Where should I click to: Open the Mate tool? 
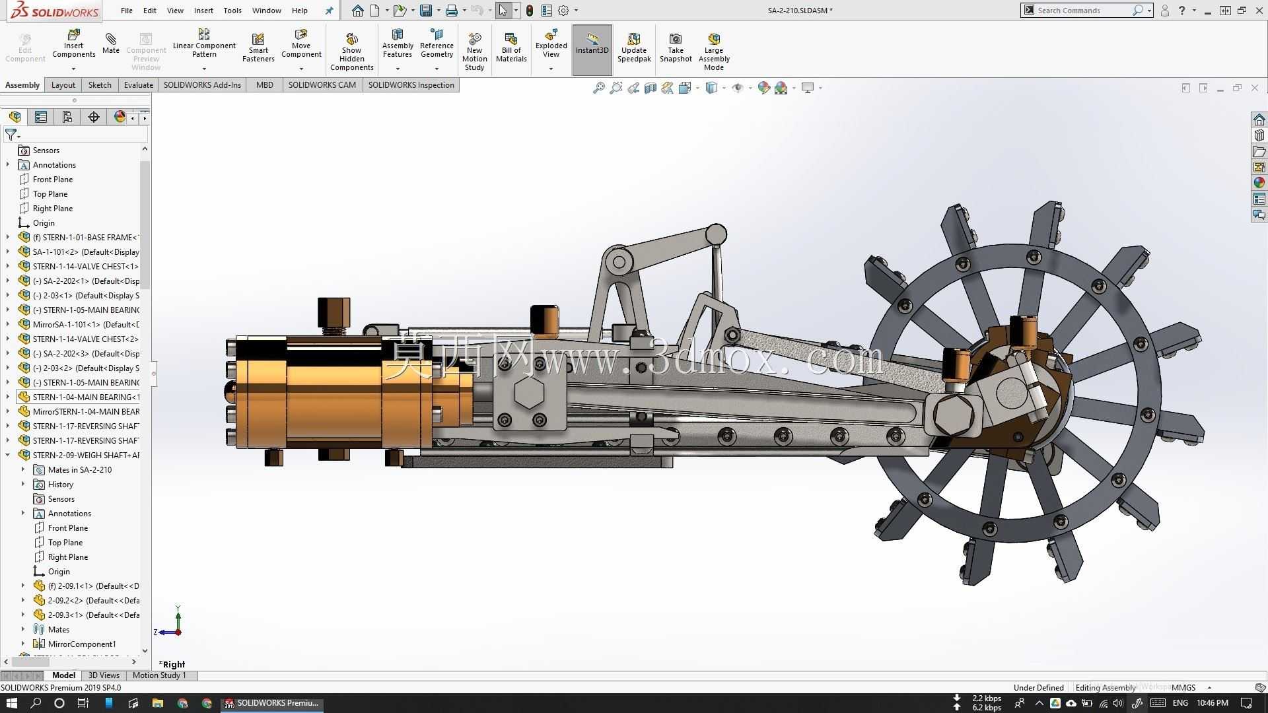pyautogui.click(x=111, y=44)
